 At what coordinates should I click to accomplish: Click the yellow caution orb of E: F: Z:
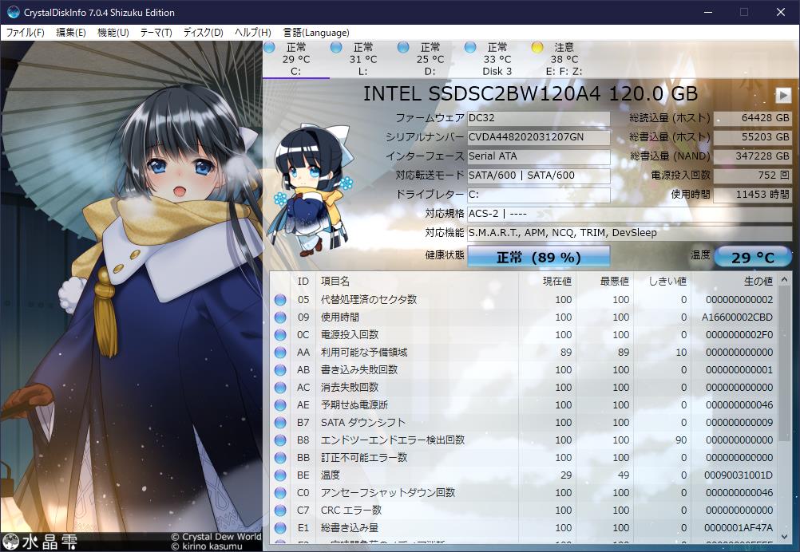[537, 47]
